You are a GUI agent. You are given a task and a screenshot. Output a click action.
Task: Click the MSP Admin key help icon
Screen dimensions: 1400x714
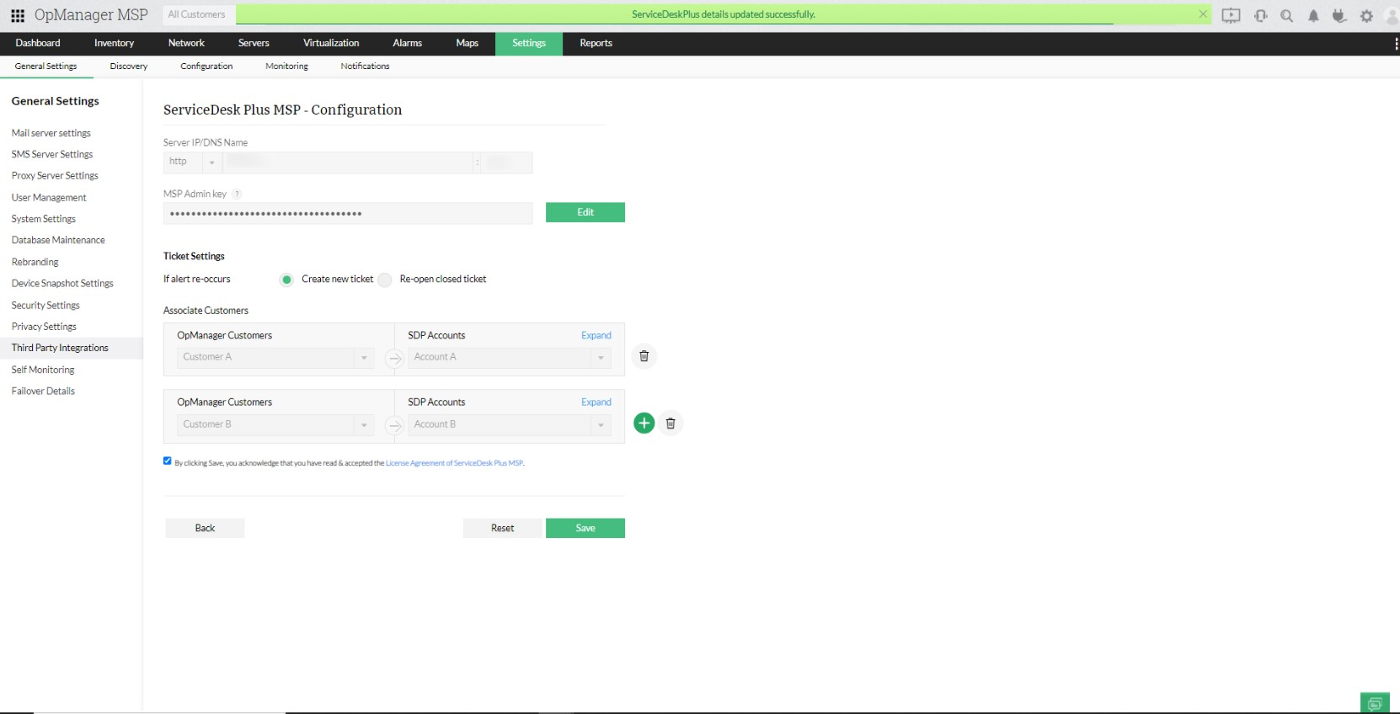(x=237, y=194)
